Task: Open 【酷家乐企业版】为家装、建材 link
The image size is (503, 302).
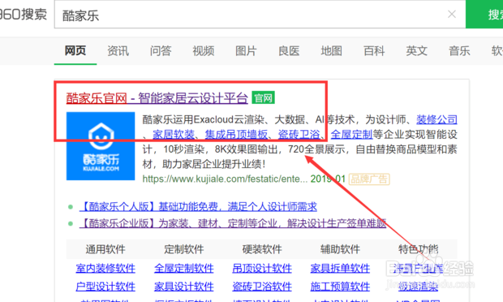Action: click(x=233, y=223)
